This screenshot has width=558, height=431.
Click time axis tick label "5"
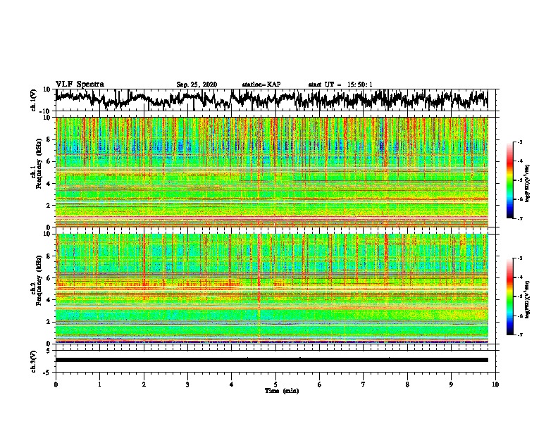click(x=275, y=385)
